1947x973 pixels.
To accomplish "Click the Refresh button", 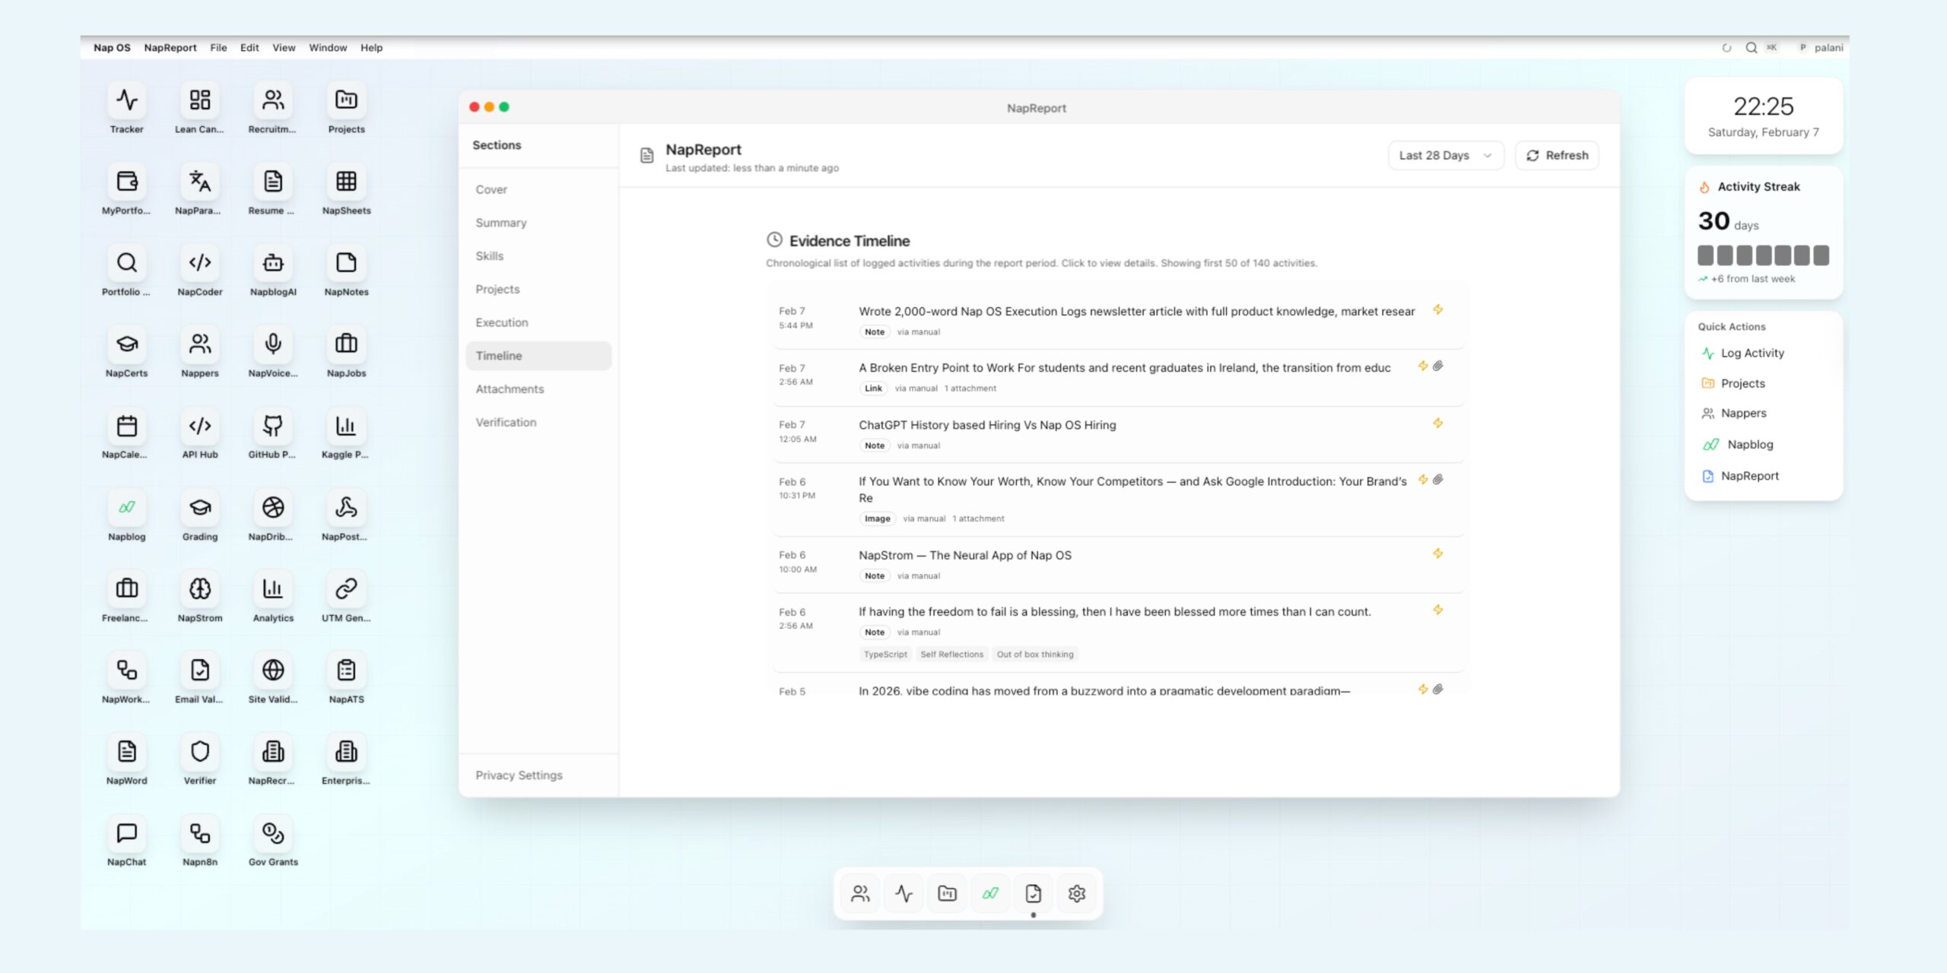I will click(1556, 155).
